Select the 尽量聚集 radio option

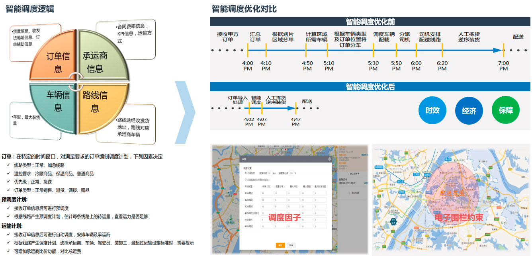245,173
